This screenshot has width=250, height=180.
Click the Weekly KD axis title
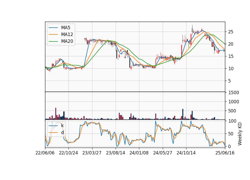point(240,134)
